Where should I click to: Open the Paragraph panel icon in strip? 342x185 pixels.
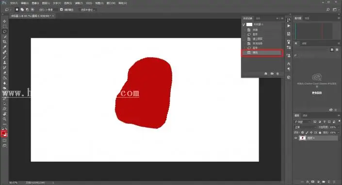pos(289,69)
